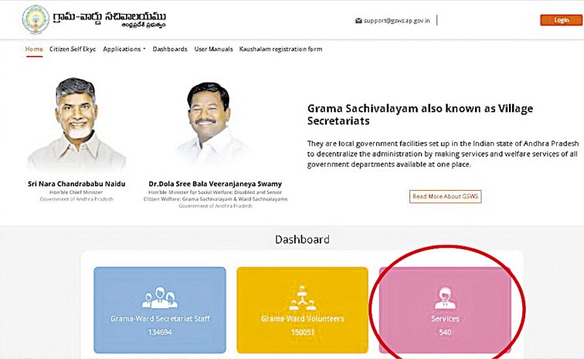This screenshot has width=584, height=359.
Task: Click the Telugu site title header text
Action: coord(110,20)
